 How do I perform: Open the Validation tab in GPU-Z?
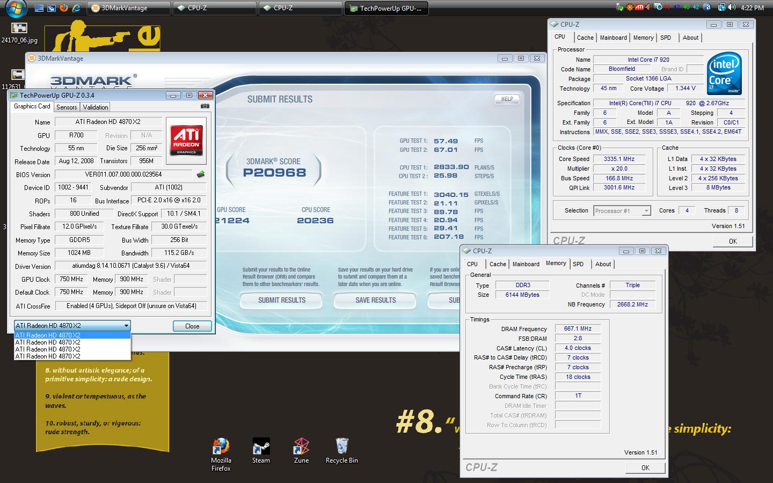(x=96, y=107)
